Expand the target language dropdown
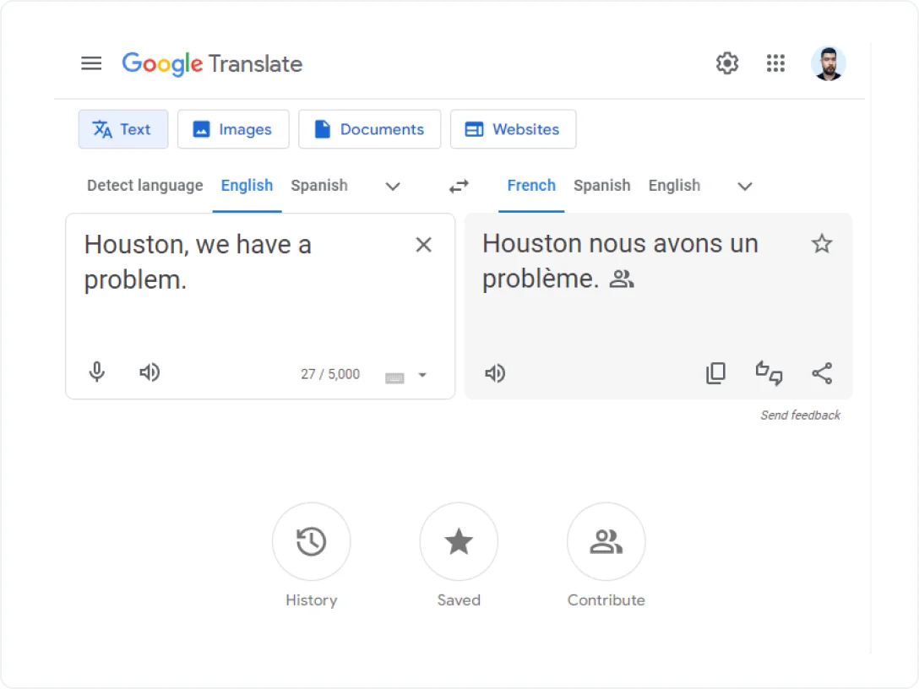The image size is (919, 689). click(x=744, y=187)
